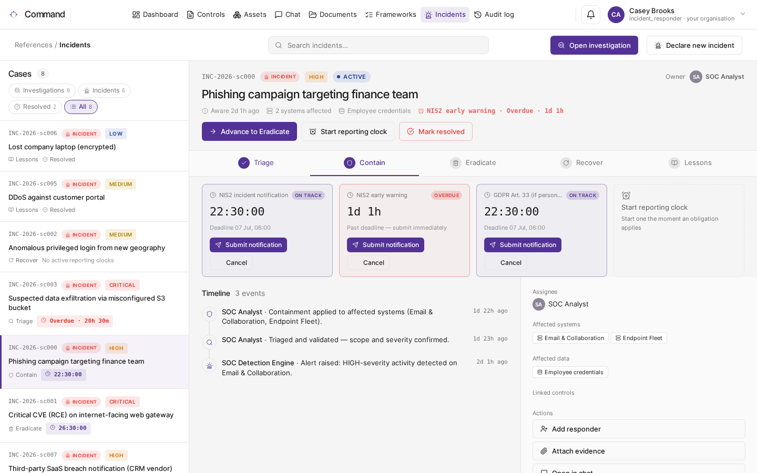This screenshot has height=473, width=757.
Task: Open the Lessons stage tab
Action: pos(690,163)
